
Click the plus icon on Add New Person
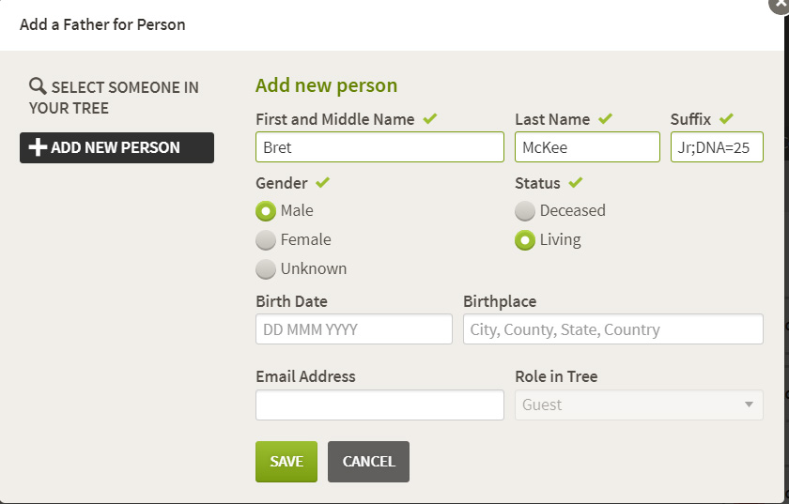click(x=38, y=147)
